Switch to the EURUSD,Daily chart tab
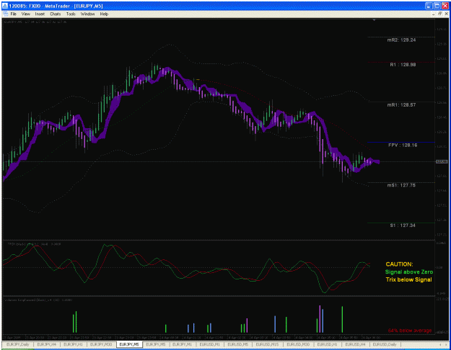This screenshot has height=350, width=451. (385, 344)
